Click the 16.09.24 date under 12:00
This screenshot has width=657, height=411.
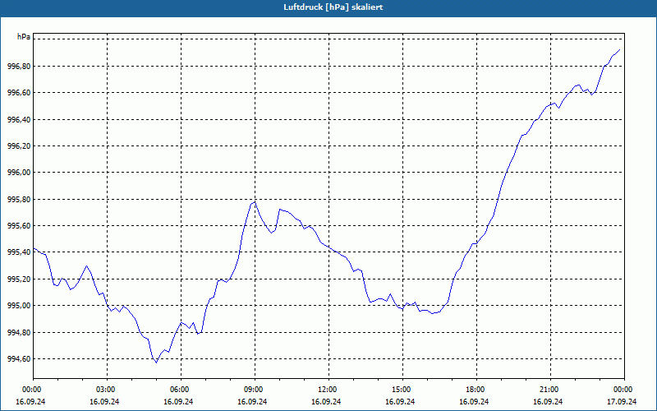[x=326, y=401]
